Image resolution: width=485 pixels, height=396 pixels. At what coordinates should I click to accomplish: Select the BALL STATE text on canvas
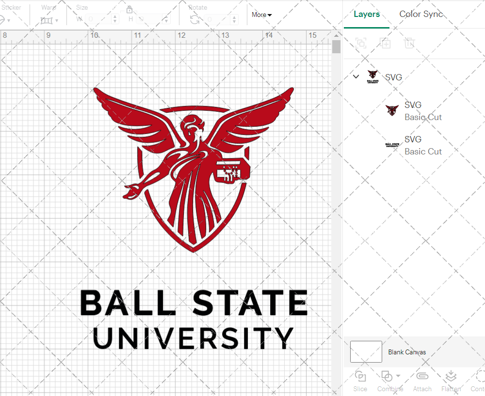[194, 303]
